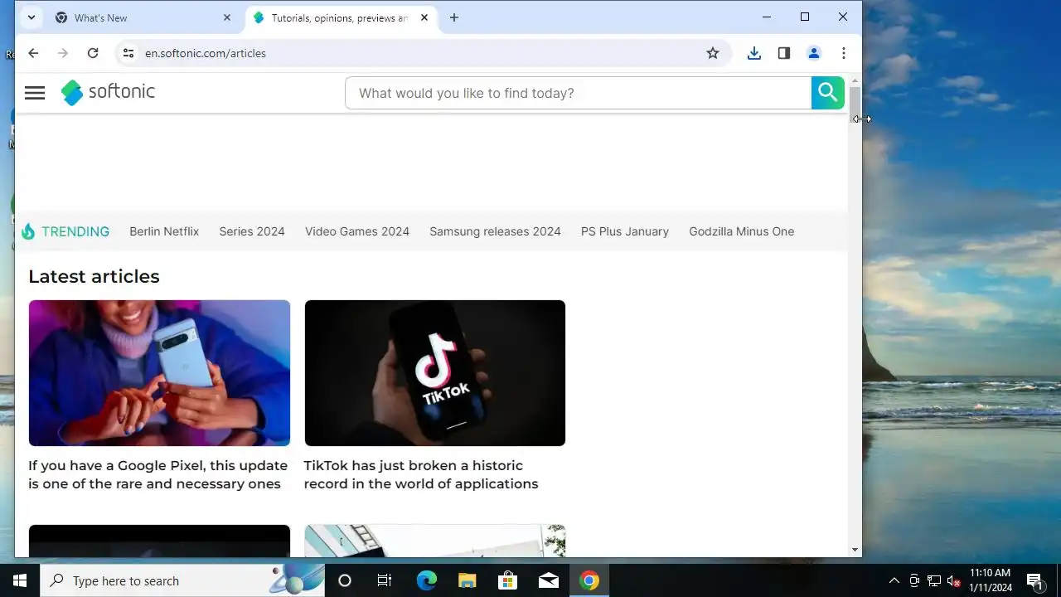The image size is (1061, 597).
Task: Click the taskbar search box
Action: [182, 580]
